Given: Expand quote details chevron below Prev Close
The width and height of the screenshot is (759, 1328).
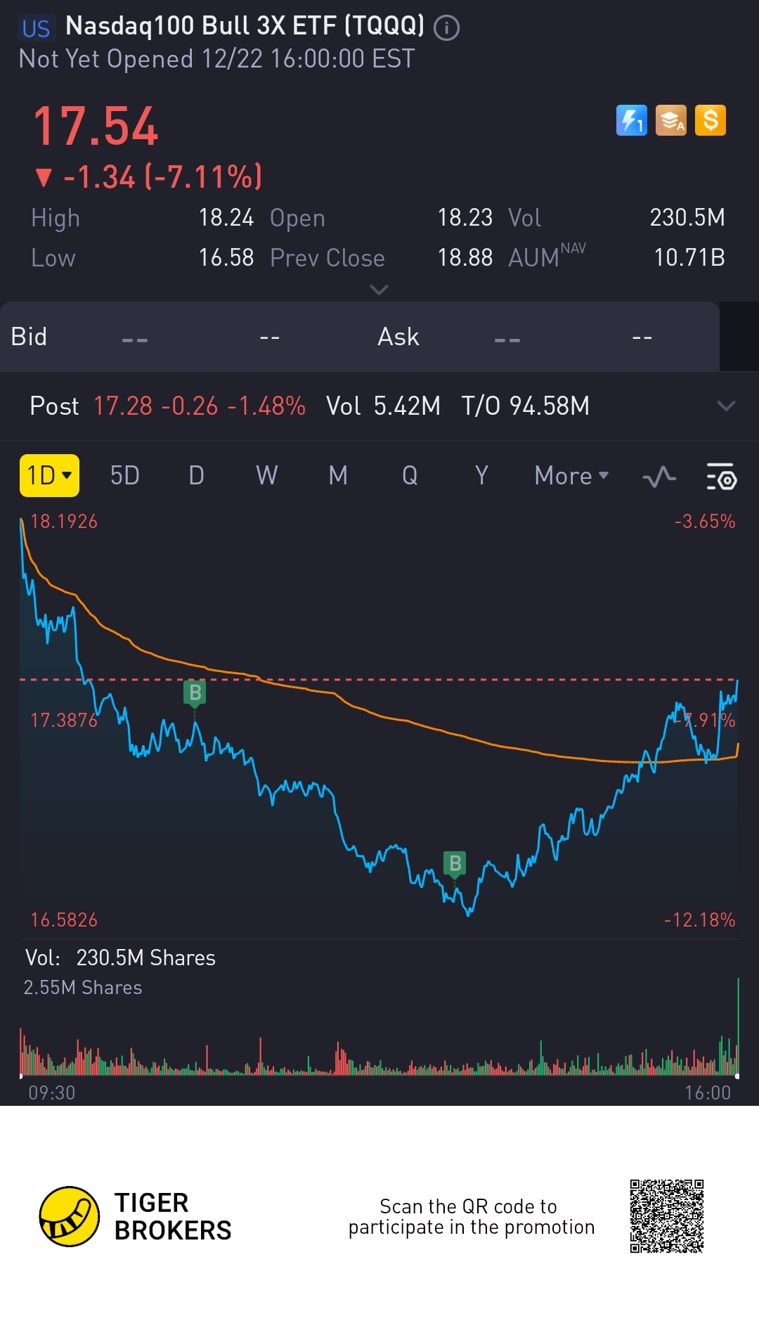Looking at the screenshot, I should (379, 290).
